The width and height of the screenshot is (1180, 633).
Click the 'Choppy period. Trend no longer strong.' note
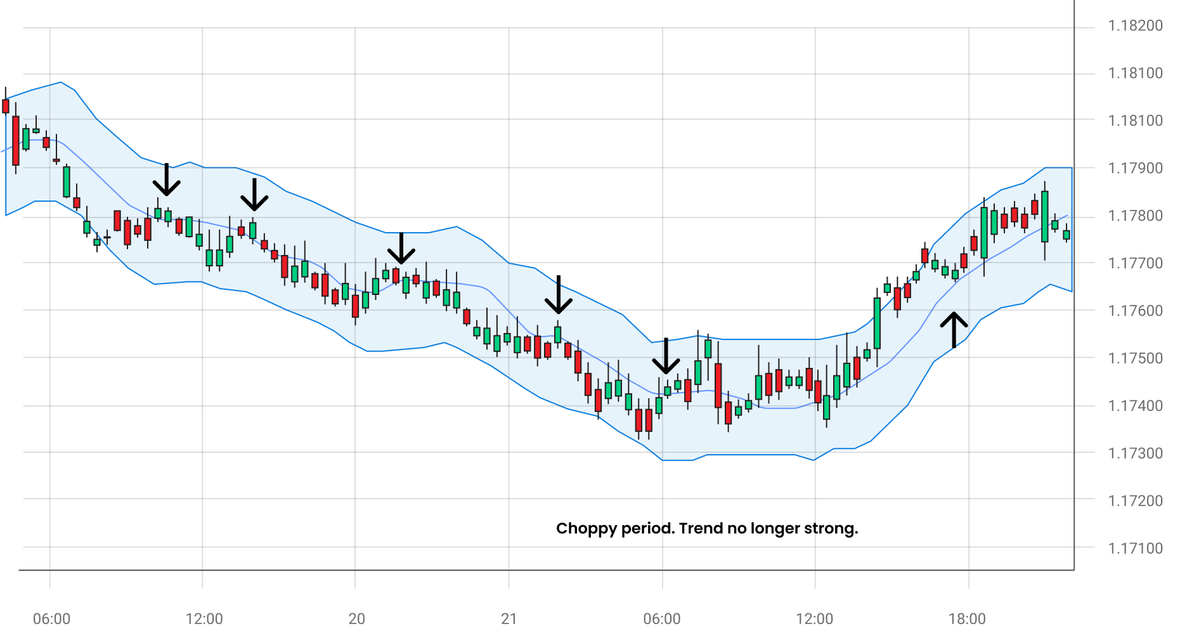(x=707, y=529)
